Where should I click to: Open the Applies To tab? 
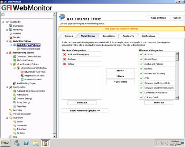coord(128,36)
